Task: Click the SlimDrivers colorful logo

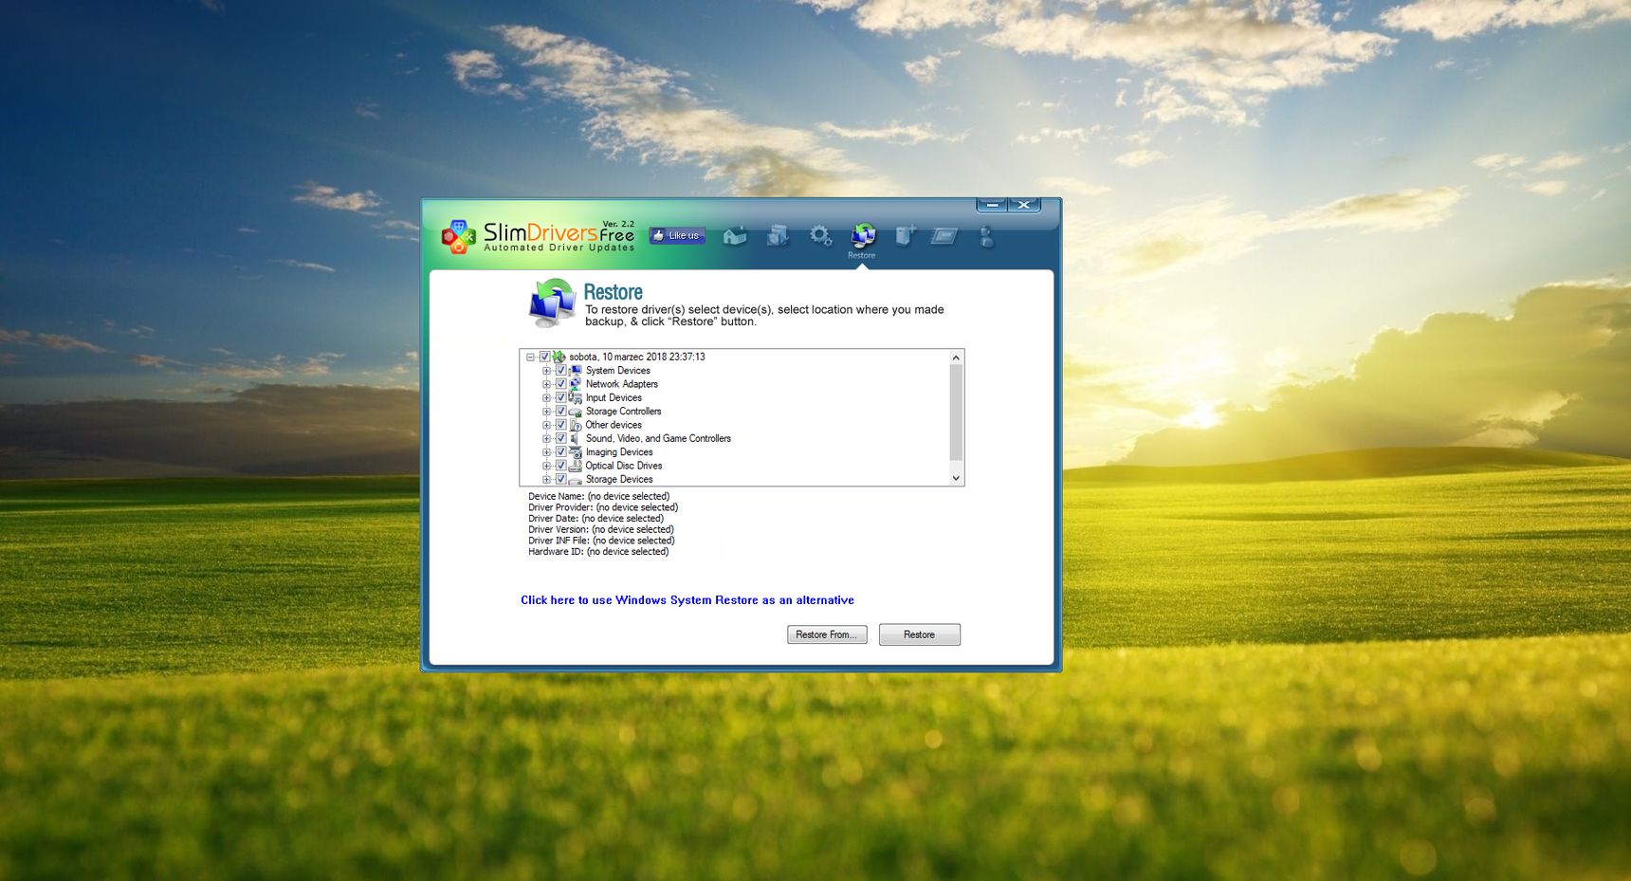Action: click(x=458, y=237)
